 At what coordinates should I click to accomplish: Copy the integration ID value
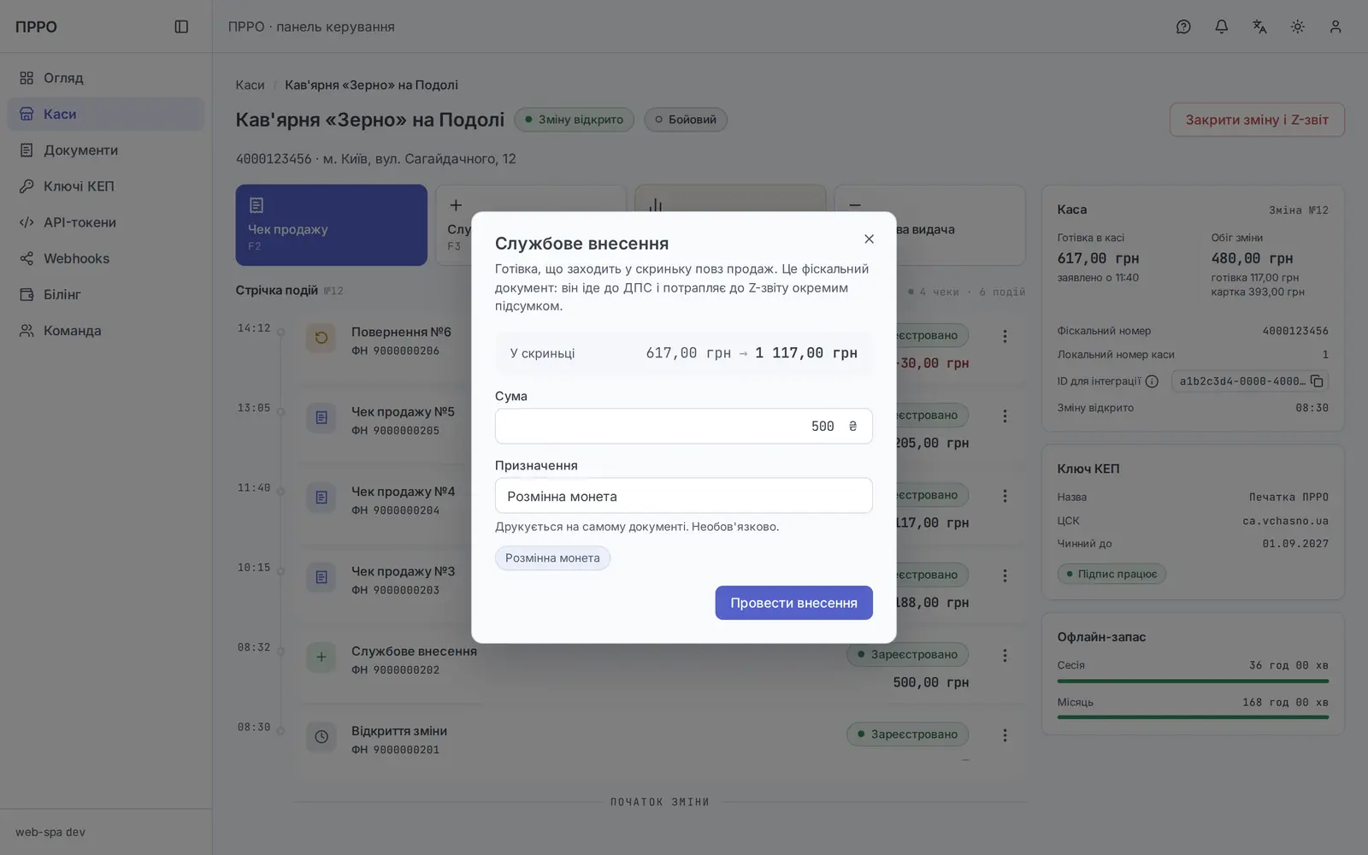pyautogui.click(x=1317, y=381)
